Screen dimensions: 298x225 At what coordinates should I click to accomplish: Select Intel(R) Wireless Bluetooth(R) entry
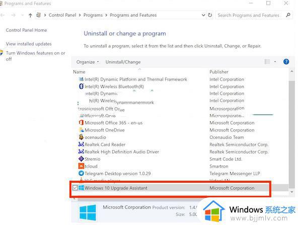click(x=114, y=87)
